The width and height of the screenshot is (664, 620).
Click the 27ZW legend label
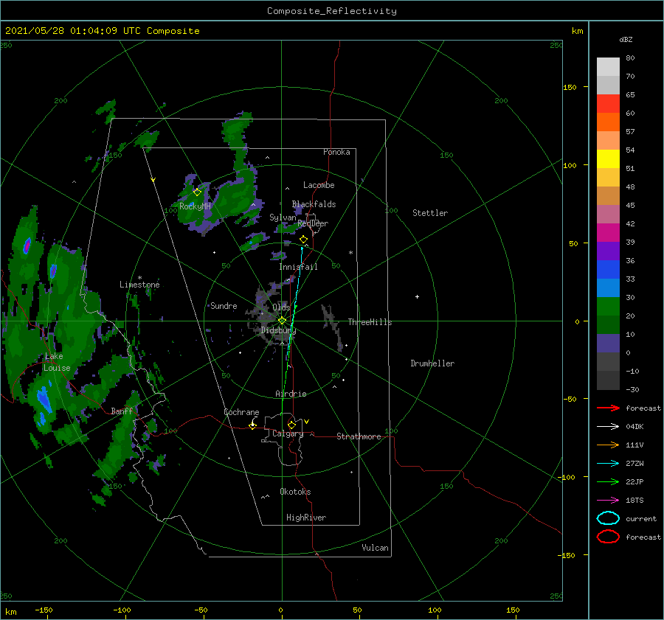[634, 464]
